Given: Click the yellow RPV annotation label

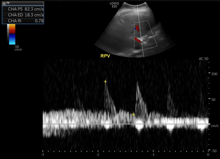Looking at the screenshot, I should pos(105,56).
